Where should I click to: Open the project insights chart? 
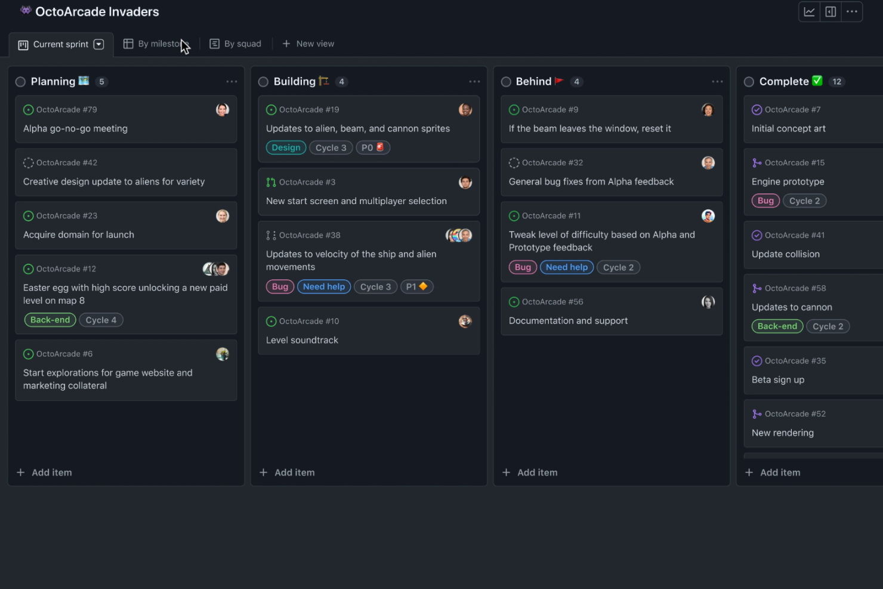click(x=809, y=11)
